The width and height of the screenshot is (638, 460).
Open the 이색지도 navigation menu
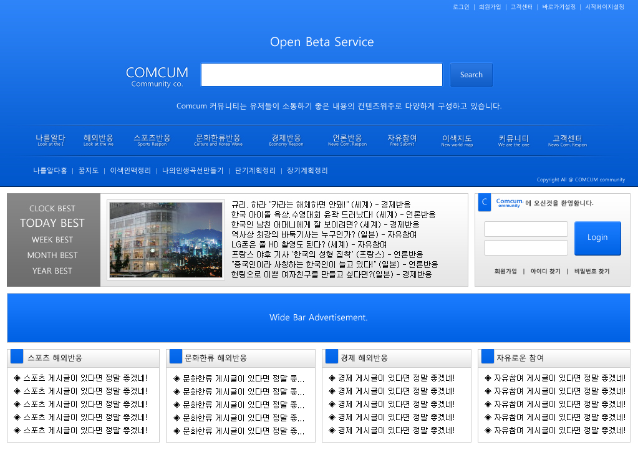pyautogui.click(x=457, y=140)
